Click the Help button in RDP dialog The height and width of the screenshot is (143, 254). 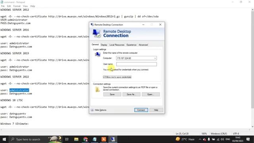tap(156, 110)
